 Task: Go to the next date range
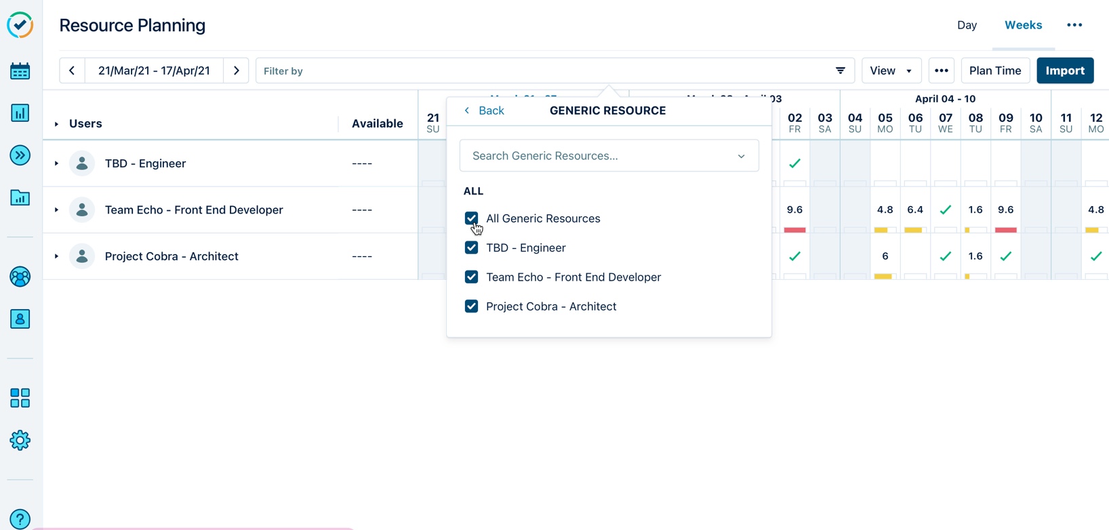[x=237, y=70]
